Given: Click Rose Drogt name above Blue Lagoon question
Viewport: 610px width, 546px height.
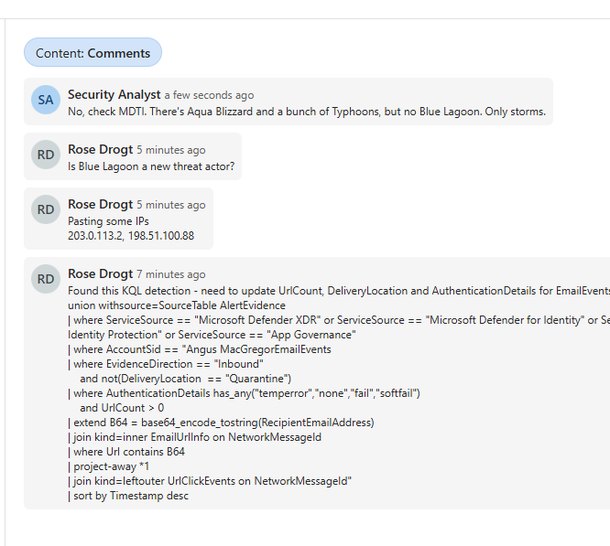Looking at the screenshot, I should pos(100,150).
